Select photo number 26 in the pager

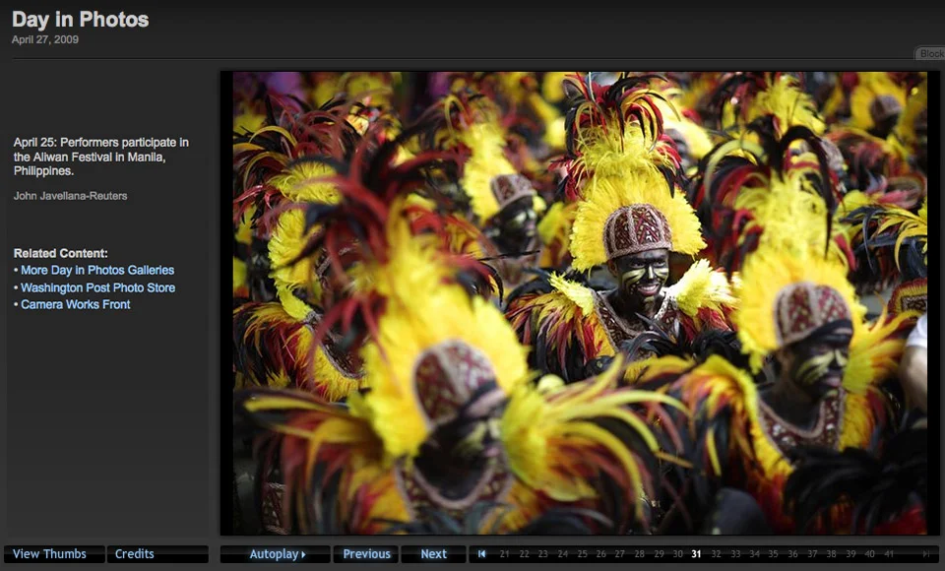(600, 554)
